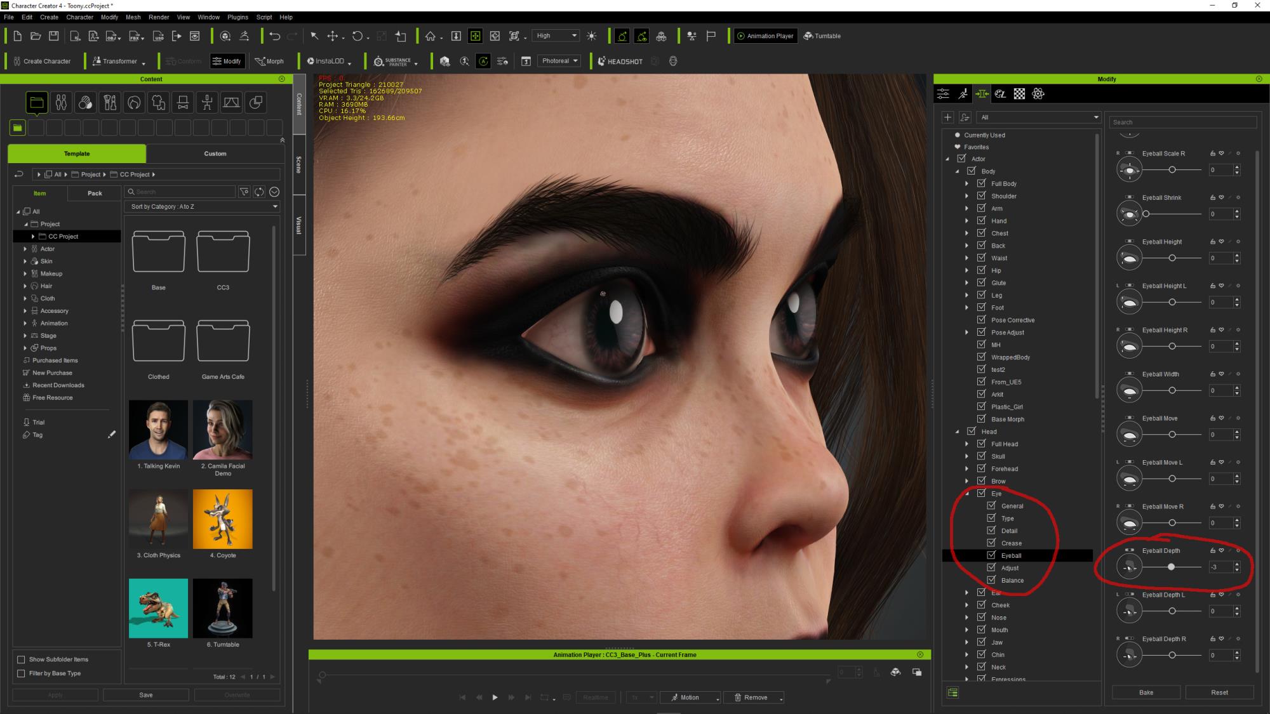Launch Substance Painter from the toolbar

(395, 62)
